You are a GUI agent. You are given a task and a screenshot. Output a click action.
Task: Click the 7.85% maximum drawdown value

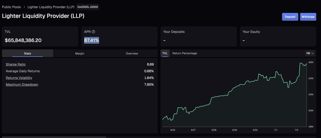pos(149,84)
